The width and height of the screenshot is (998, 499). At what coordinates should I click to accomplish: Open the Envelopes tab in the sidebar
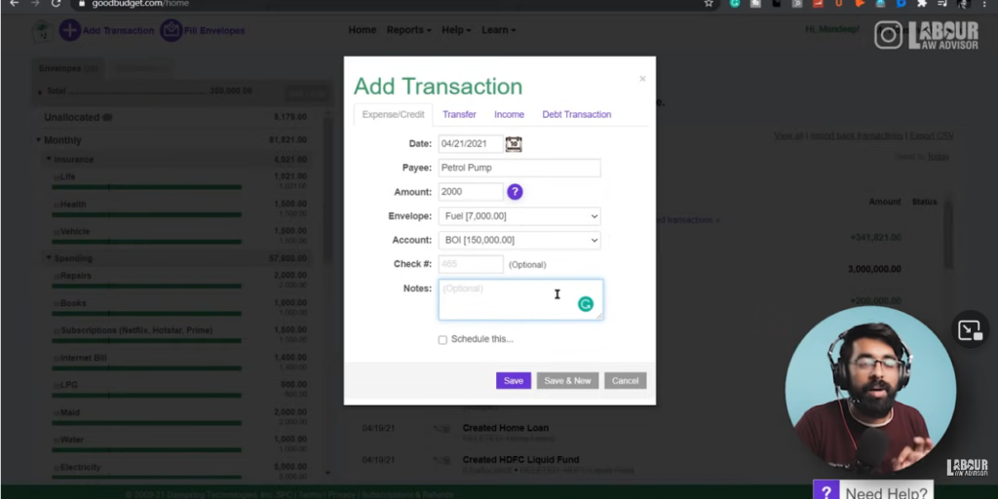click(68, 68)
